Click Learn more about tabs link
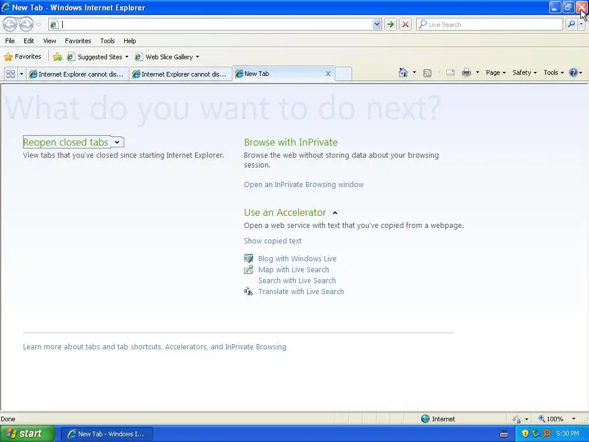The image size is (589, 442). pos(154,347)
